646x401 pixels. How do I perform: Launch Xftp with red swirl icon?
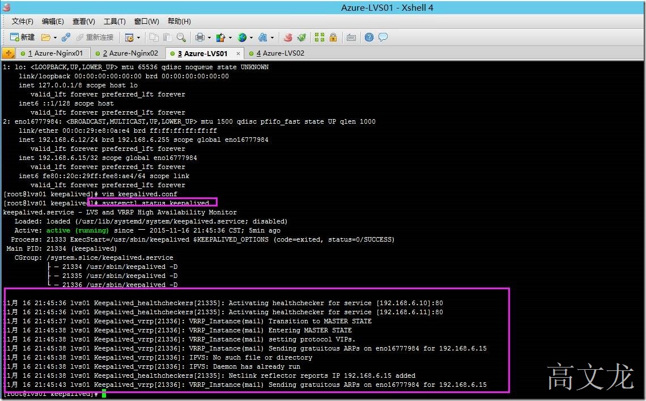click(x=288, y=37)
